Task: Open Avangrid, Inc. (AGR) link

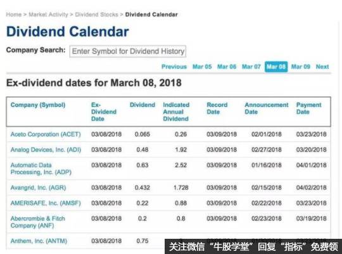Action: point(38,187)
